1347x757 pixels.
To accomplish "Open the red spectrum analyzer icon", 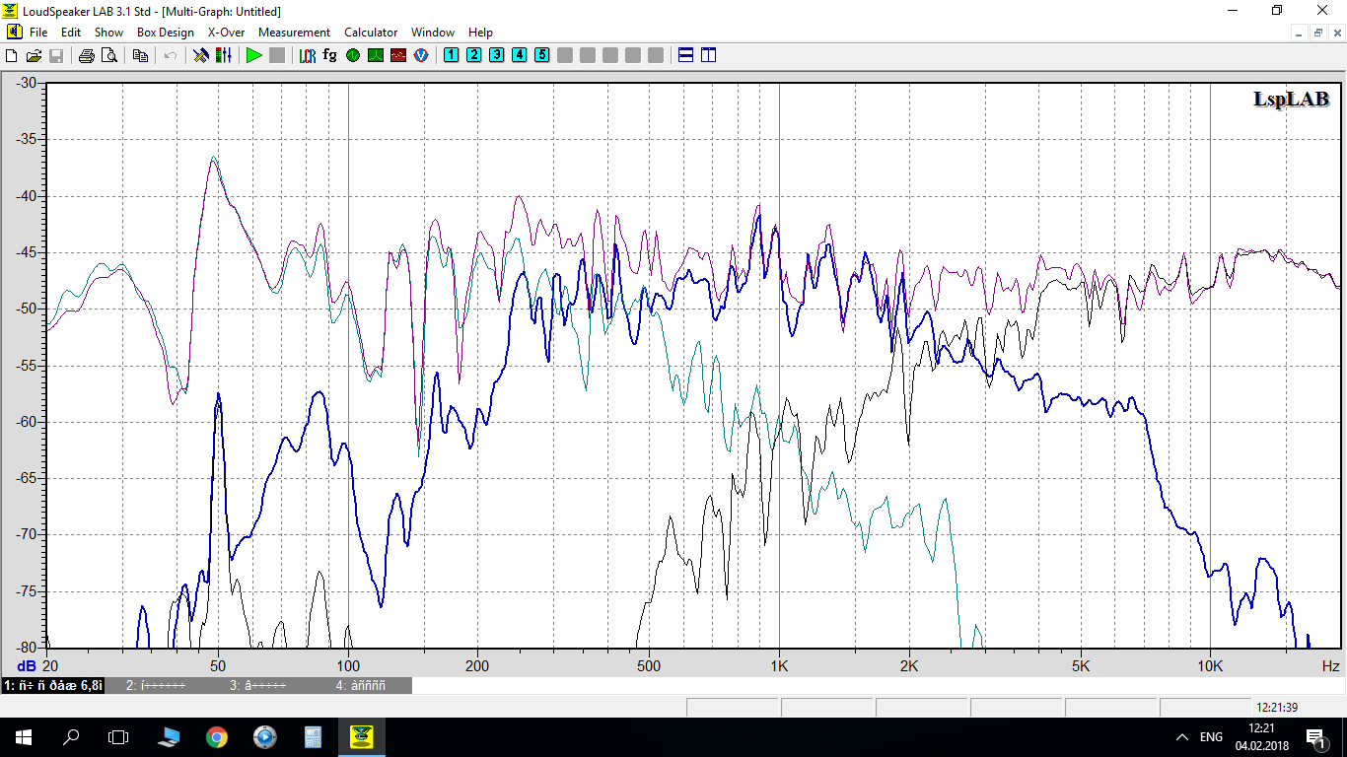I will click(x=398, y=56).
